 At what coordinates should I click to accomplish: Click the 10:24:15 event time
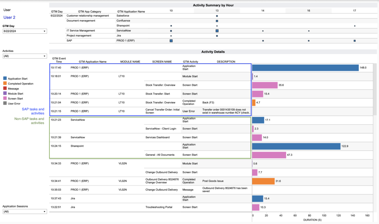[x=56, y=146]
